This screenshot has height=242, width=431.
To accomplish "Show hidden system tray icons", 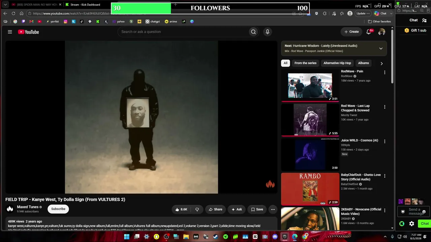I will click(385, 237).
